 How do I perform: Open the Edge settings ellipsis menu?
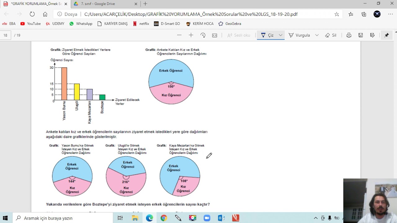coord(390,14)
